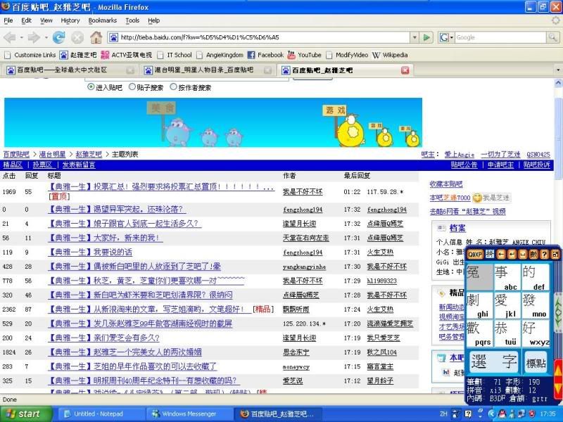This screenshot has width=563, height=422.
Task: Select the 进入贴吧 radio option
Action: pos(91,87)
